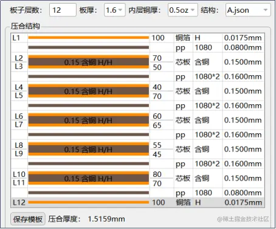Click the 1080*2 cell below L6/L7 core
Screen dimensions: 276x229
(x=207, y=135)
